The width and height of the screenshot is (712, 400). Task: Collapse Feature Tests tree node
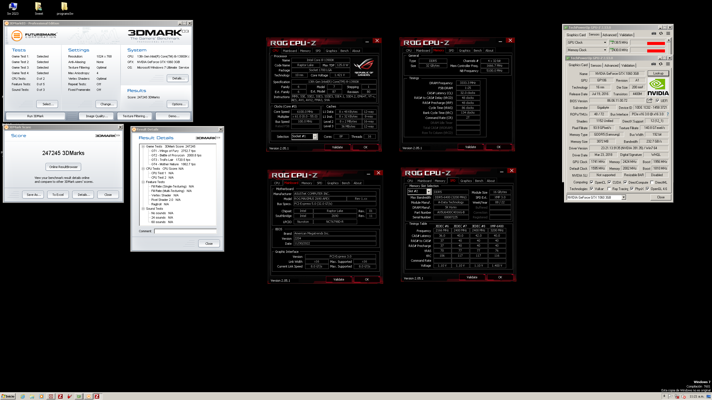pos(143,182)
